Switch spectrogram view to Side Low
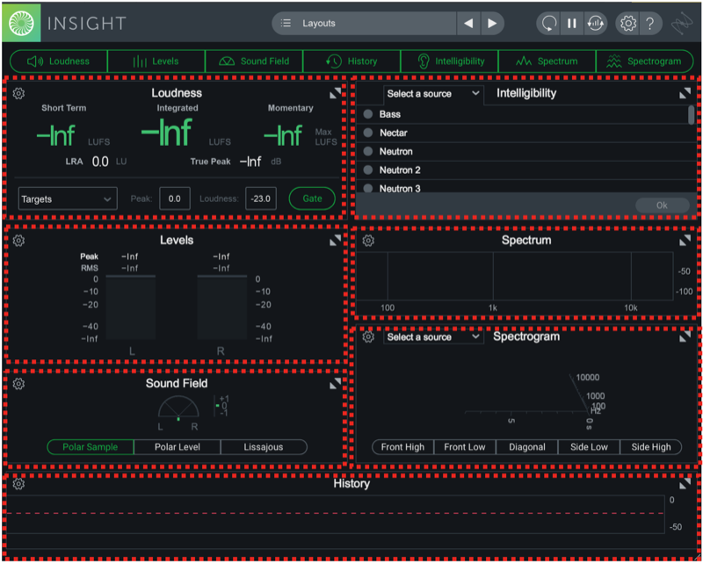This screenshot has height=563, width=703. click(x=589, y=447)
